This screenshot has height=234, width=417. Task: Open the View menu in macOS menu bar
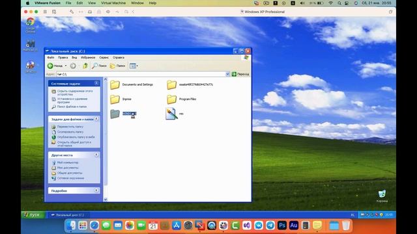[x=92, y=3]
